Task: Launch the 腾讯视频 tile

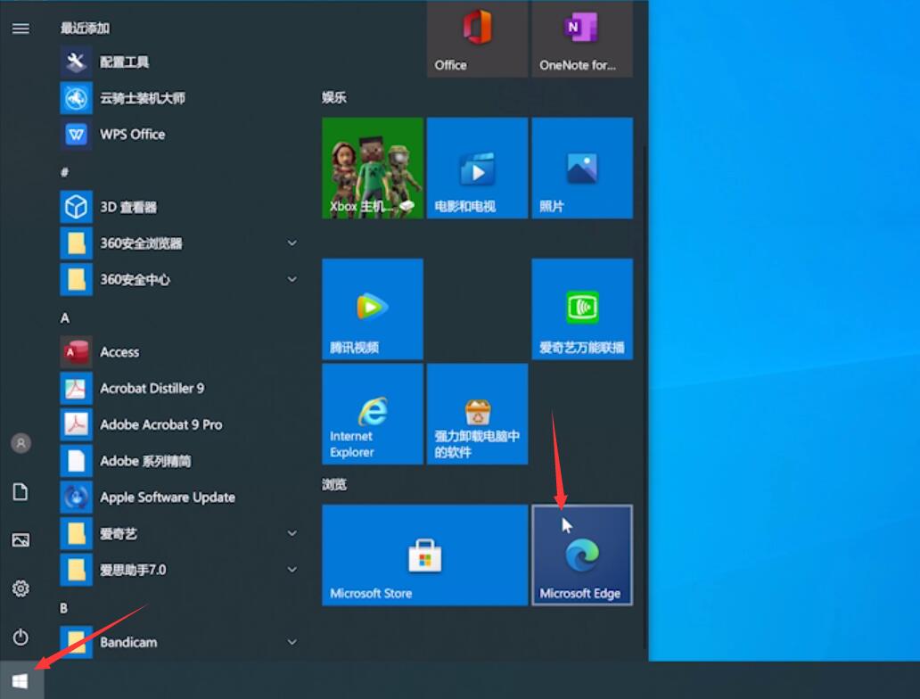Action: [373, 308]
